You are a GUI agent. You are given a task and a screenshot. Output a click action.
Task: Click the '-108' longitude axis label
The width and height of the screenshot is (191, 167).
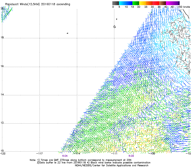point(152,154)
